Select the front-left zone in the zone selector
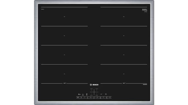The image size is (188, 105). [x=91, y=94]
